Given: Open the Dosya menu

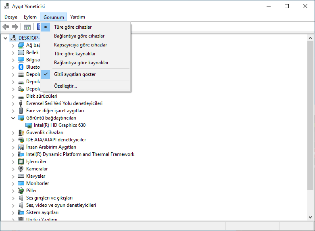Looking at the screenshot, I should [x=11, y=17].
